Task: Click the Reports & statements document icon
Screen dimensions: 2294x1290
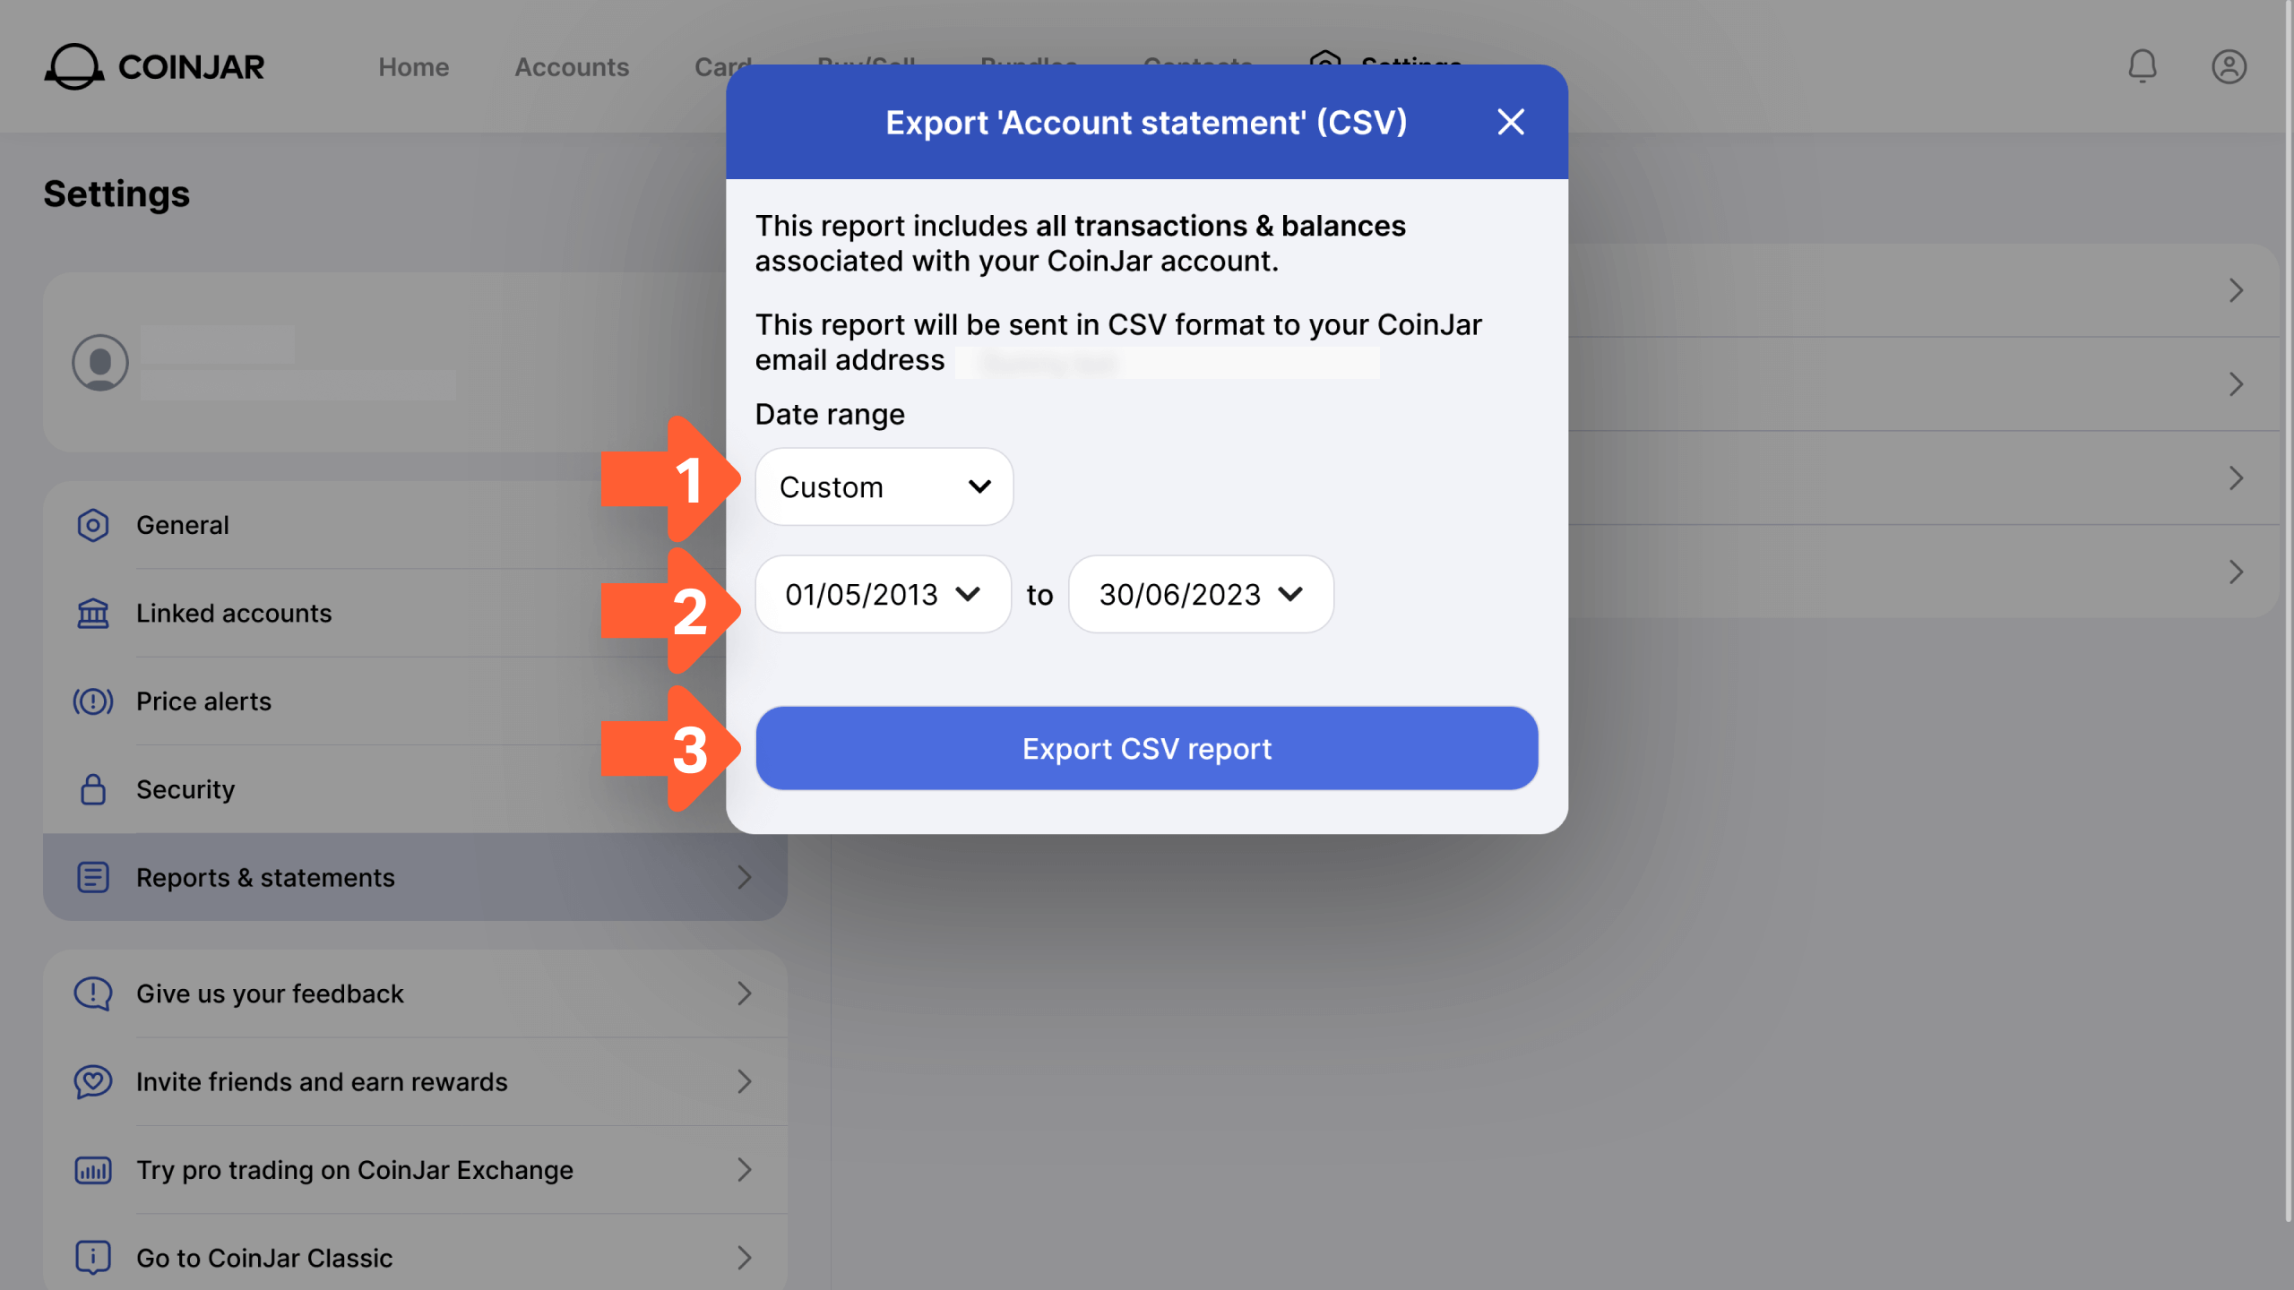Action: point(93,877)
